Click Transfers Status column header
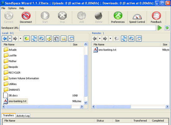Screen dimensions: 171x125 pyautogui.click(x=104, y=121)
